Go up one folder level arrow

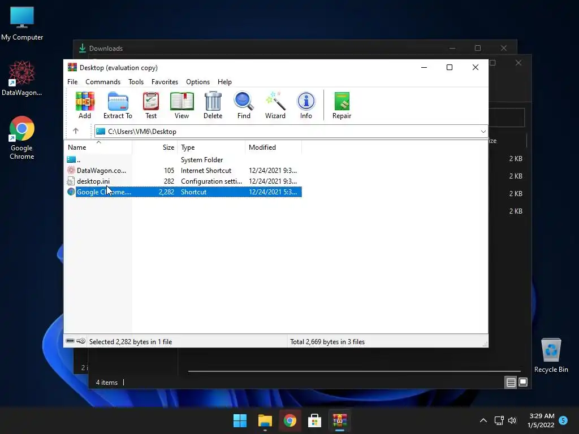point(76,131)
